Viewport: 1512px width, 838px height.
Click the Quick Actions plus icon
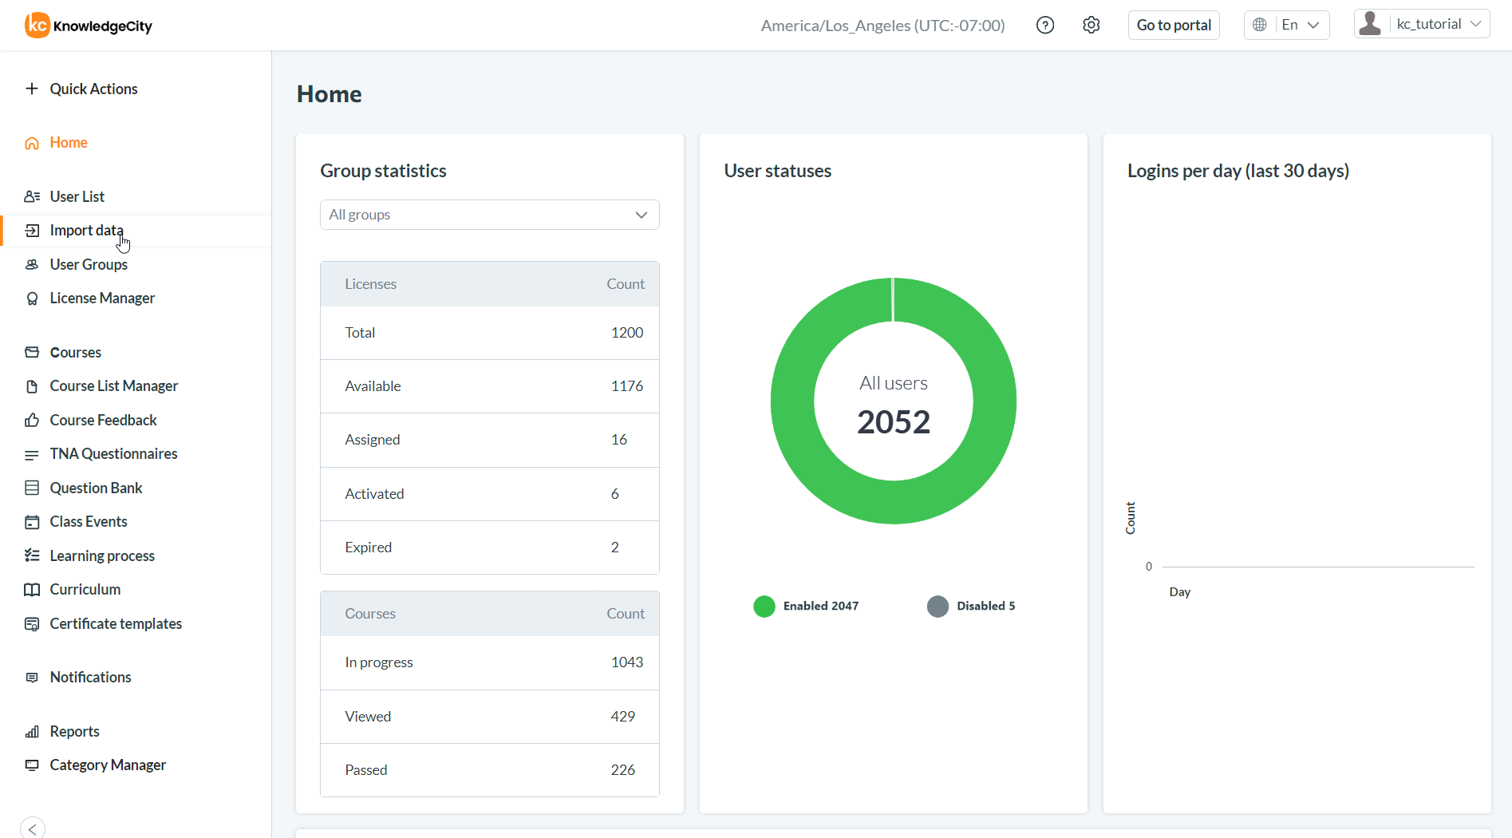pos(32,89)
